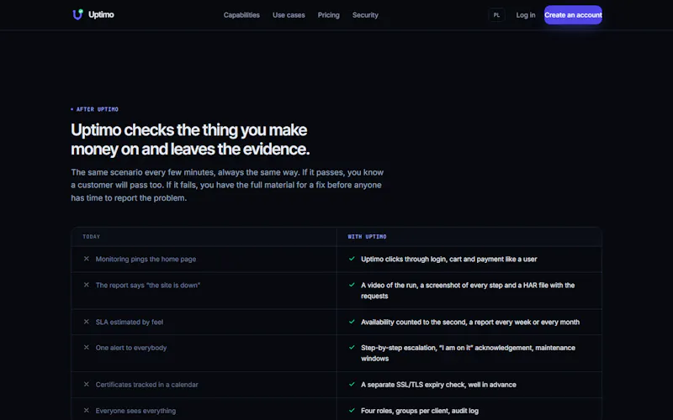Click the X icon beside Monitoring pings the home page
The height and width of the screenshot is (420, 673).
coord(87,259)
